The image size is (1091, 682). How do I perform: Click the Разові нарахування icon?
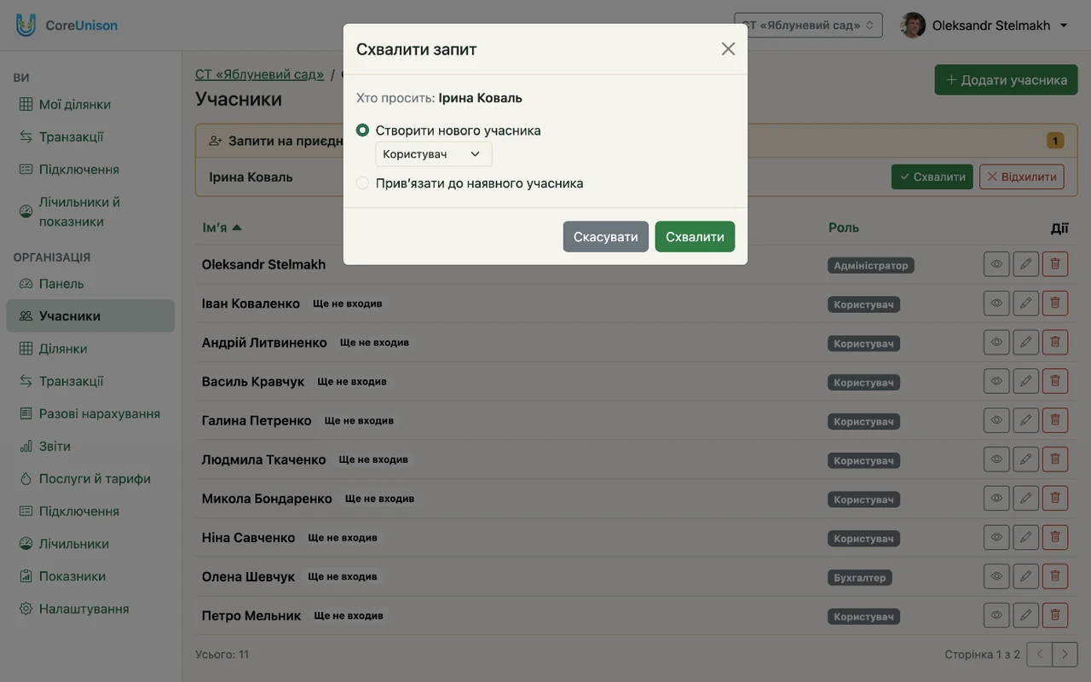pyautogui.click(x=26, y=413)
